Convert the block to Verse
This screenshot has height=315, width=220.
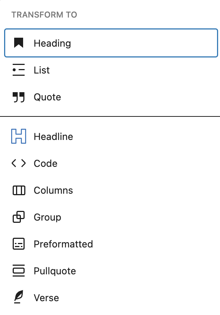(46, 297)
